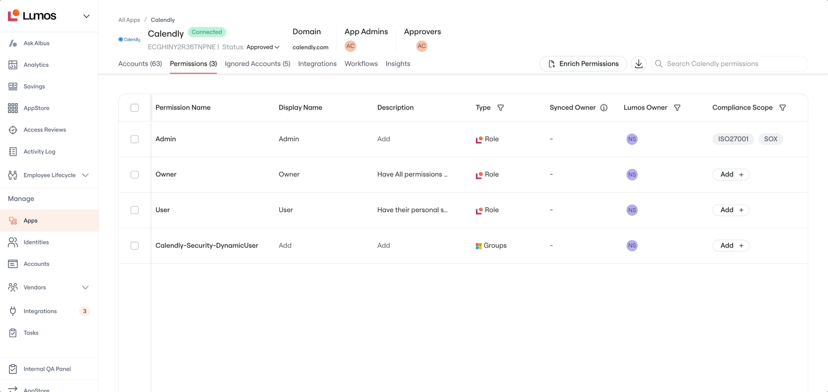Open the Savings sidebar icon

[13, 87]
